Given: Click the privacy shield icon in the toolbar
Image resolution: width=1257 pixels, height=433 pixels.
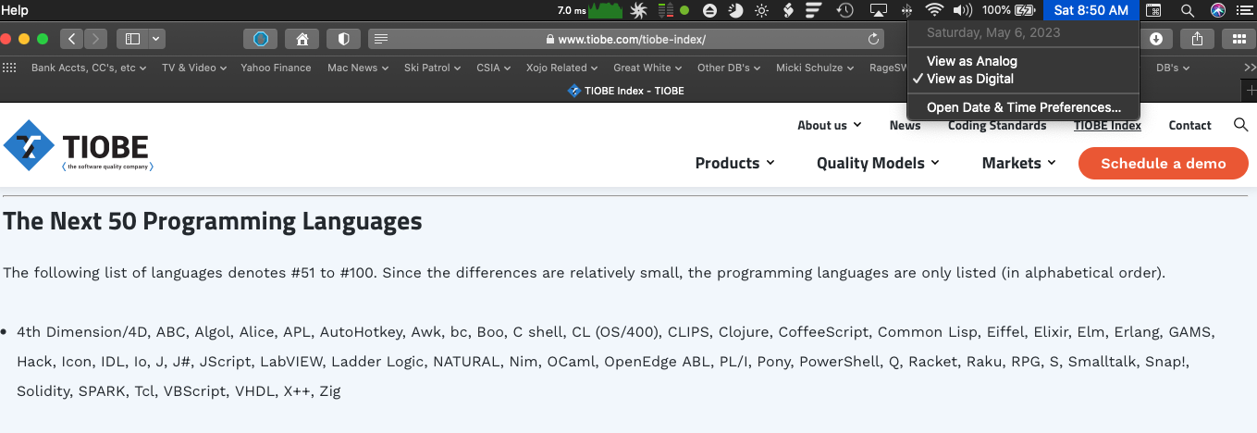Looking at the screenshot, I should point(343,39).
